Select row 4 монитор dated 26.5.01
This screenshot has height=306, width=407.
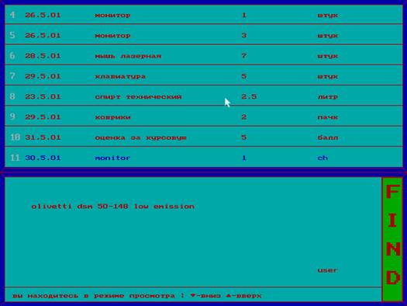(204, 15)
